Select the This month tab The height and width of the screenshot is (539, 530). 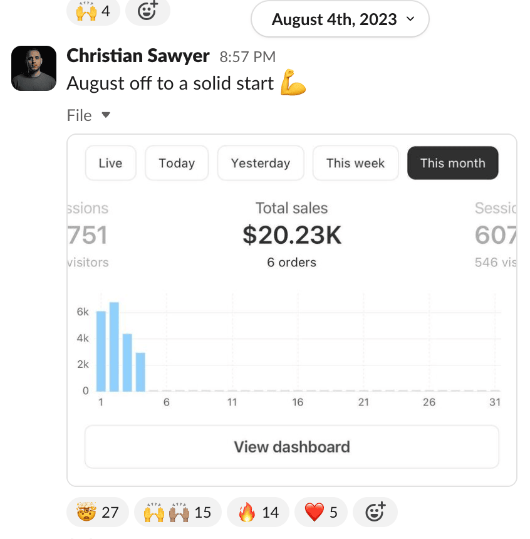pyautogui.click(x=452, y=163)
